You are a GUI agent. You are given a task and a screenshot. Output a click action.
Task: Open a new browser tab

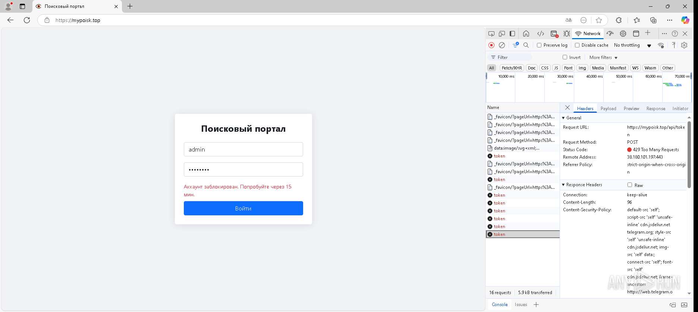(130, 6)
